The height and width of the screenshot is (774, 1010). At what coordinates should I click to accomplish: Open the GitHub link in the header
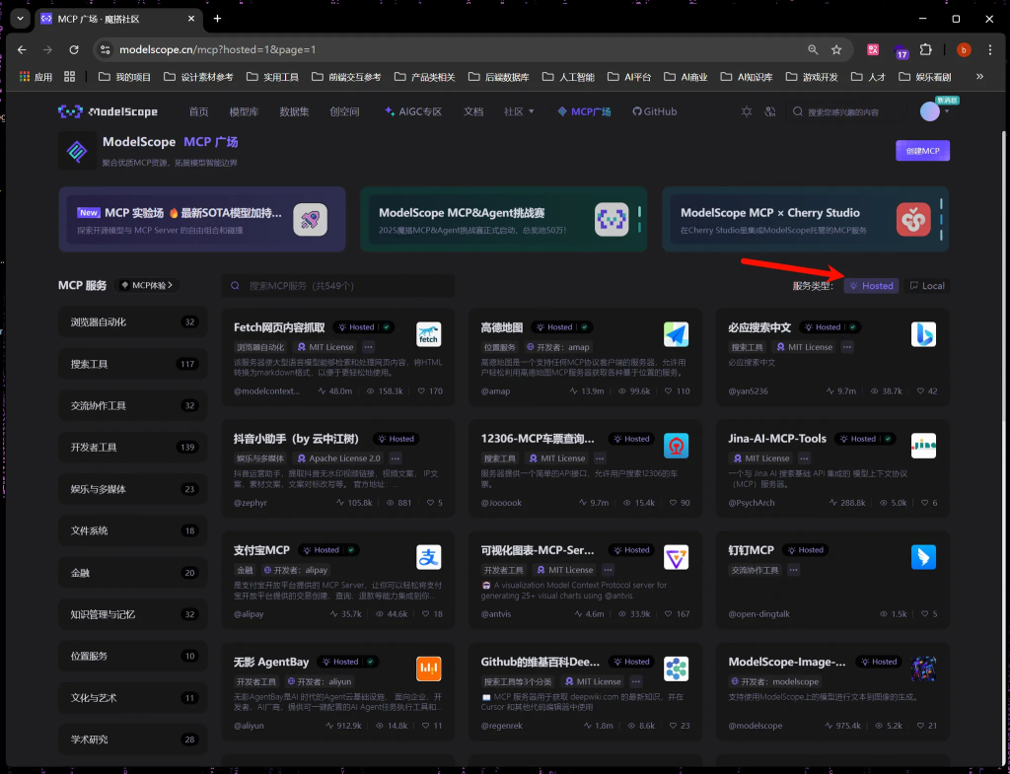[x=655, y=111]
